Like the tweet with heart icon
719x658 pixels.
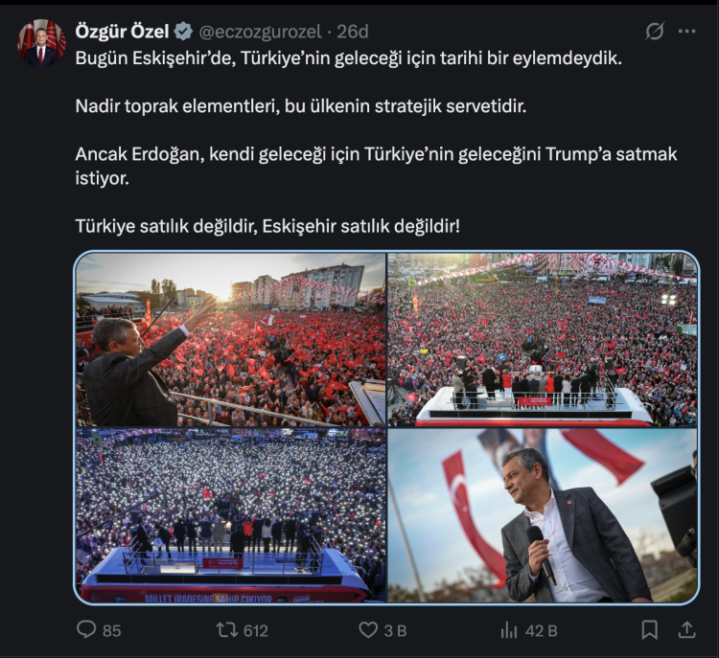point(368,630)
